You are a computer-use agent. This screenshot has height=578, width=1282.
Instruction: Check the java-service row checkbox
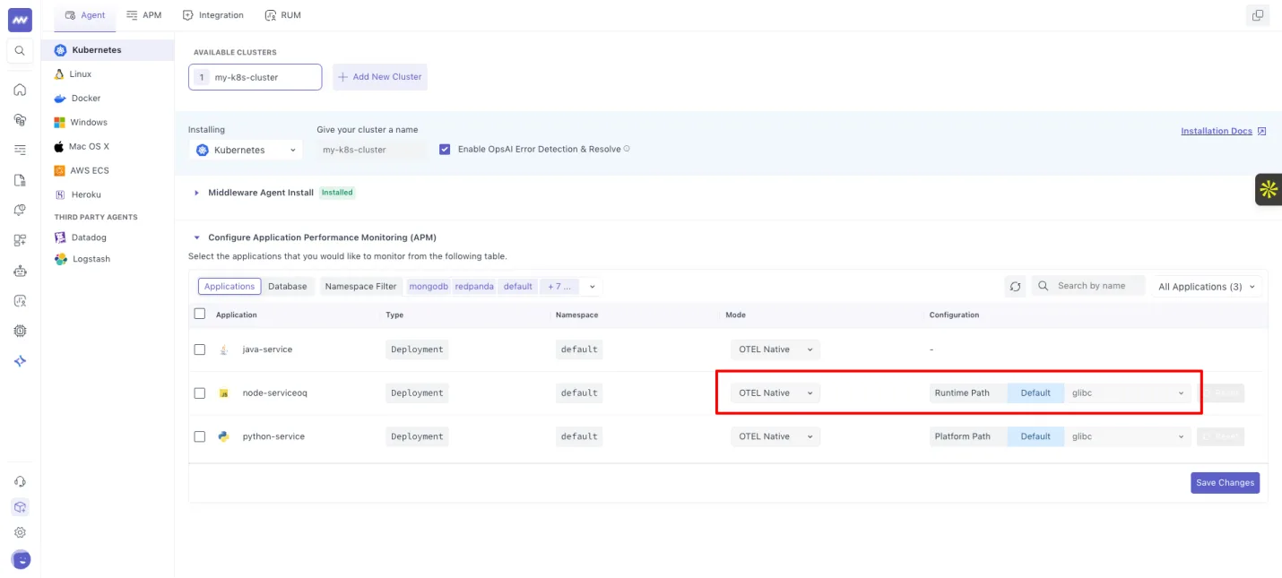[199, 349]
